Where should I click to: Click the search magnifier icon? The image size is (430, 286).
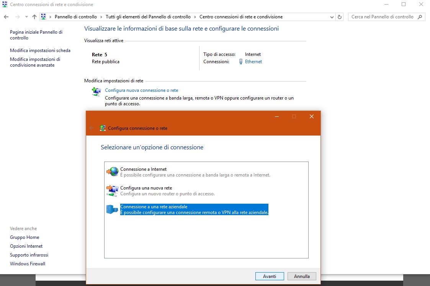(420, 17)
